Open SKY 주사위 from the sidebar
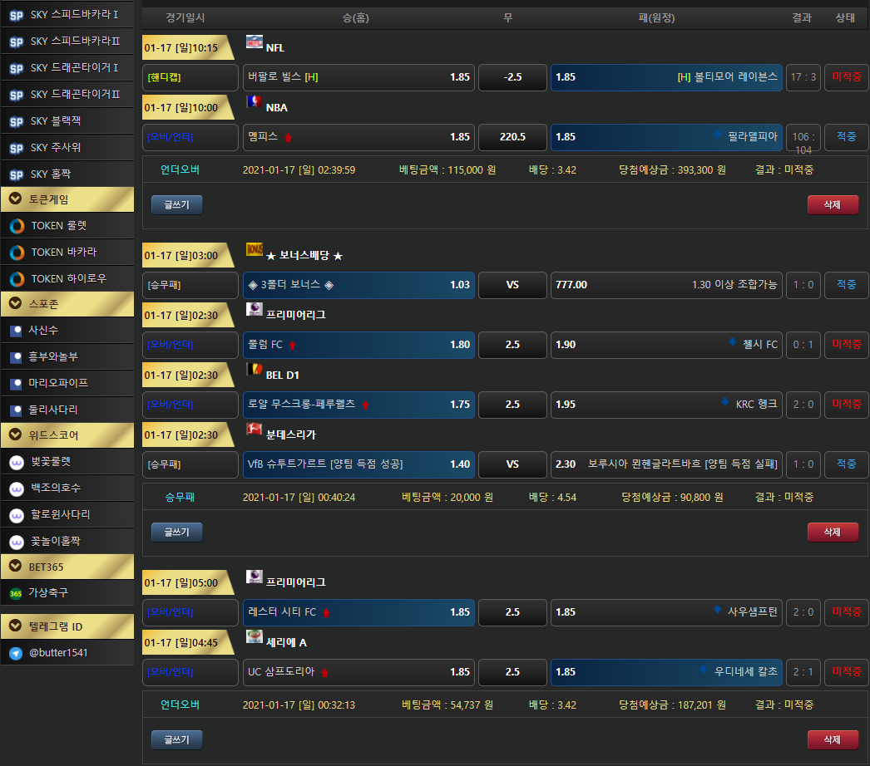The width and height of the screenshot is (870, 766). [x=67, y=148]
